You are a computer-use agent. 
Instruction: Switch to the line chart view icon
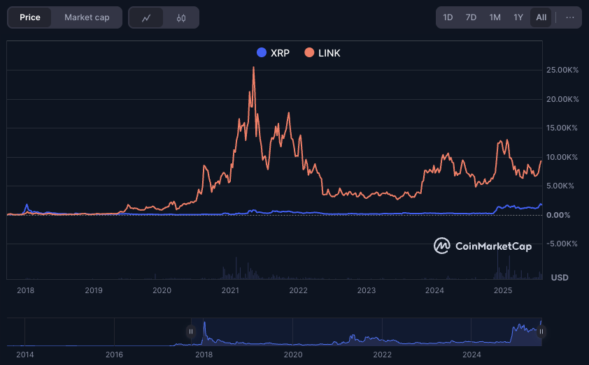pyautogui.click(x=146, y=17)
